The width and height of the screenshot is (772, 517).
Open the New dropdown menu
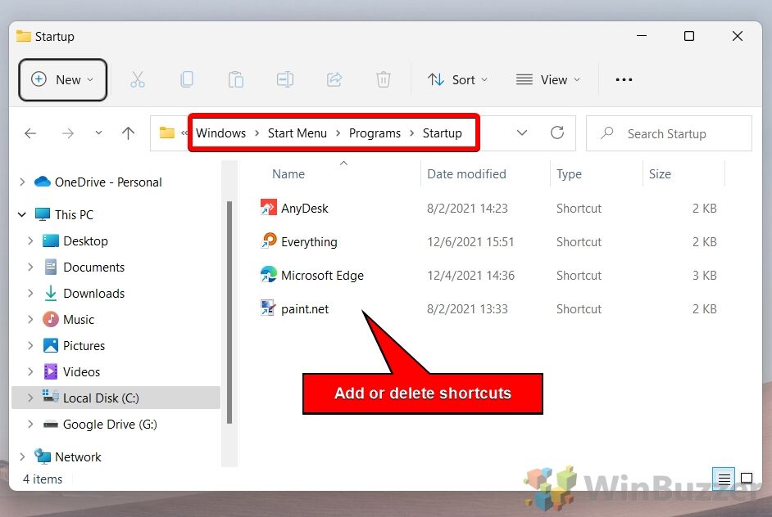tap(63, 79)
